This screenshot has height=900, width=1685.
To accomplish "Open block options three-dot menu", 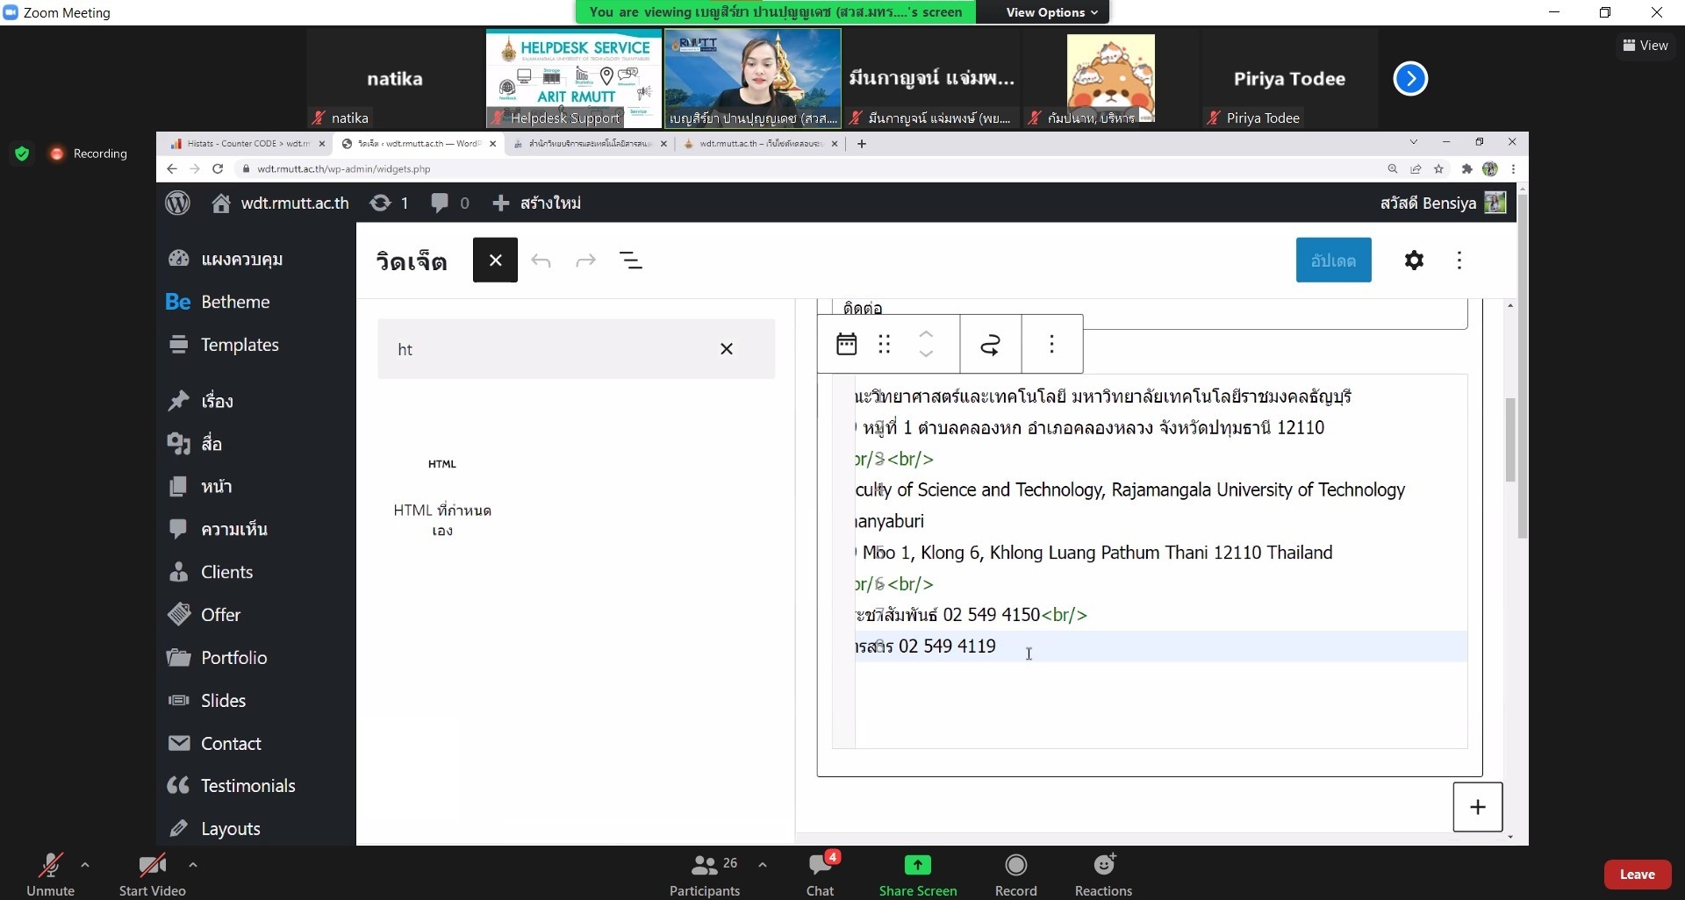I will [x=1052, y=344].
